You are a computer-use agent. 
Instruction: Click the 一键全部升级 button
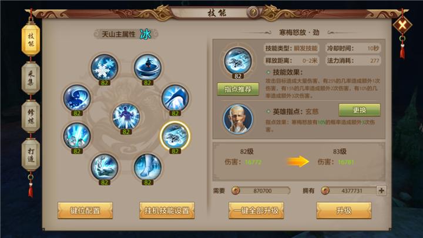coord(256,210)
